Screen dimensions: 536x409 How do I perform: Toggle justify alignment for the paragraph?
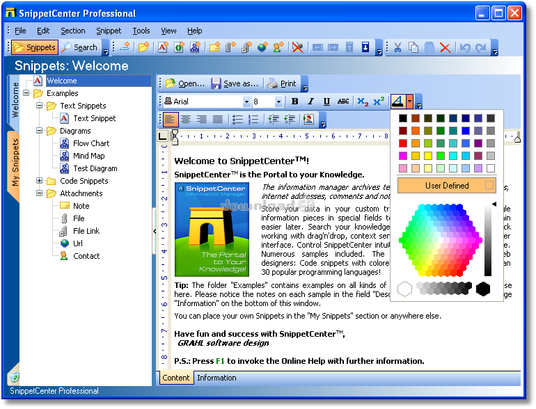tap(218, 120)
